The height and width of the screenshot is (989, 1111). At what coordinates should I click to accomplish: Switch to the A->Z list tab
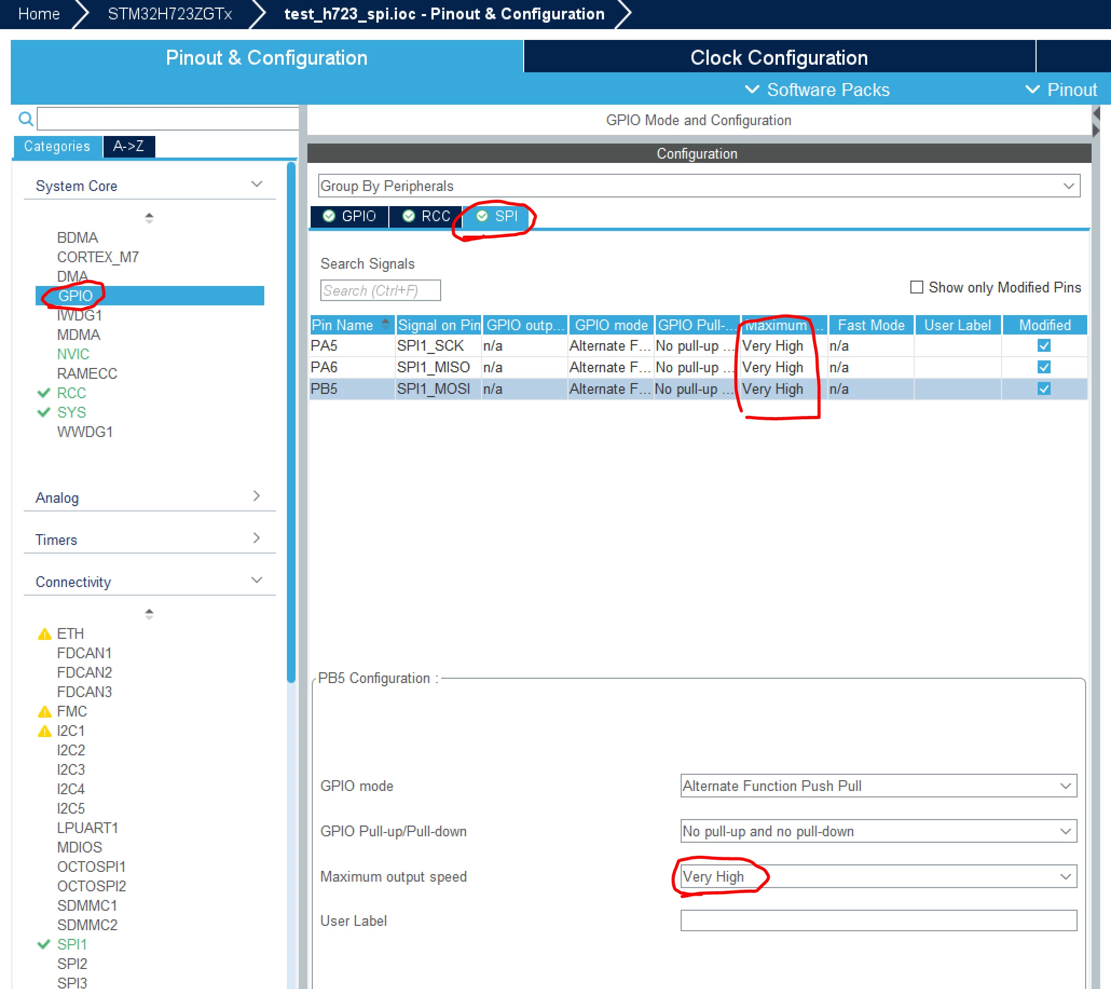[x=129, y=146]
